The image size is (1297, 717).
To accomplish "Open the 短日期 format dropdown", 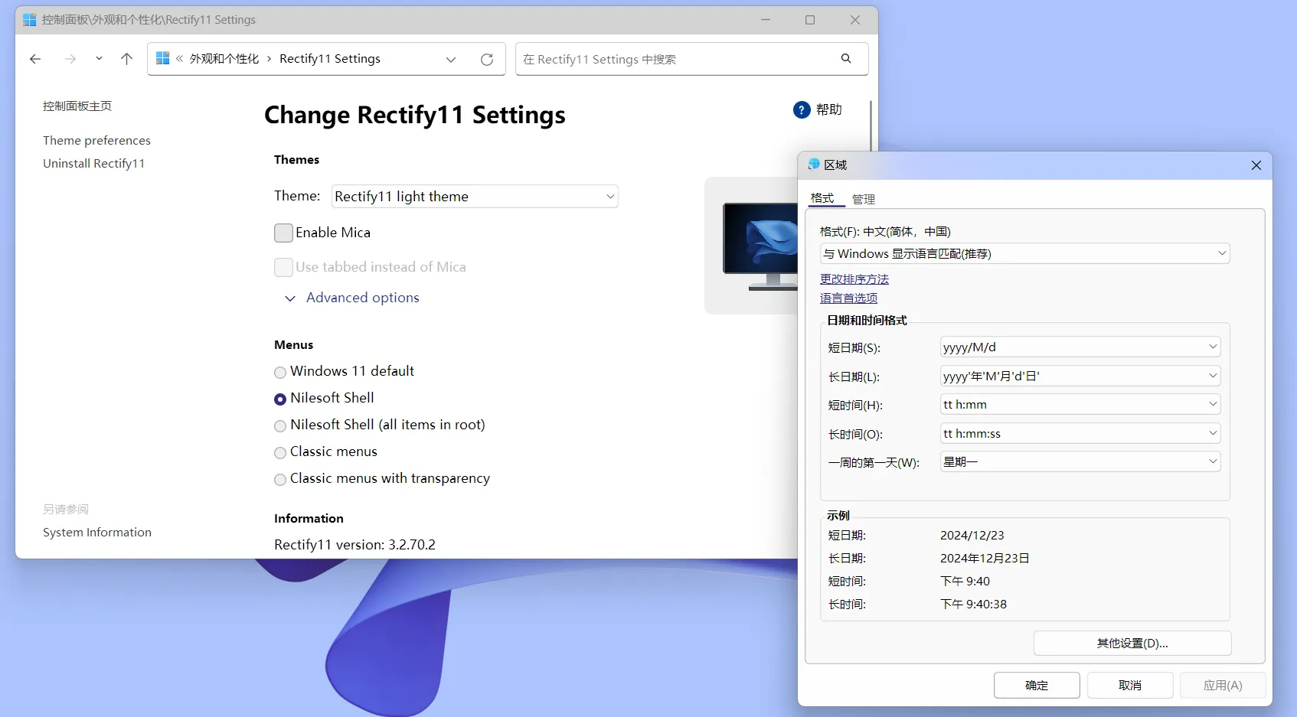I will (x=1080, y=347).
